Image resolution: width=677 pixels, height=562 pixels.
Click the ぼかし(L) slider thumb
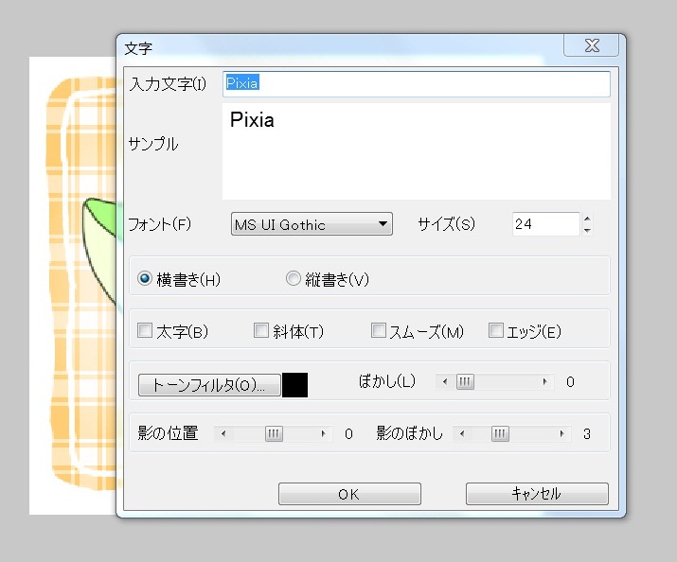[x=465, y=381]
